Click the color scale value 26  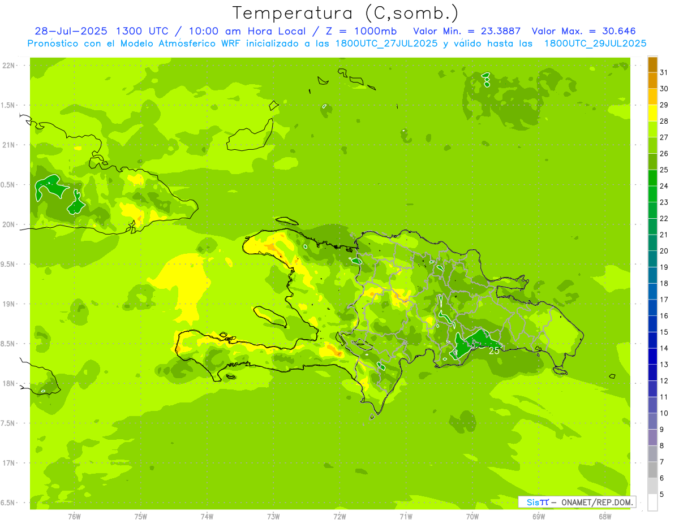point(664,154)
